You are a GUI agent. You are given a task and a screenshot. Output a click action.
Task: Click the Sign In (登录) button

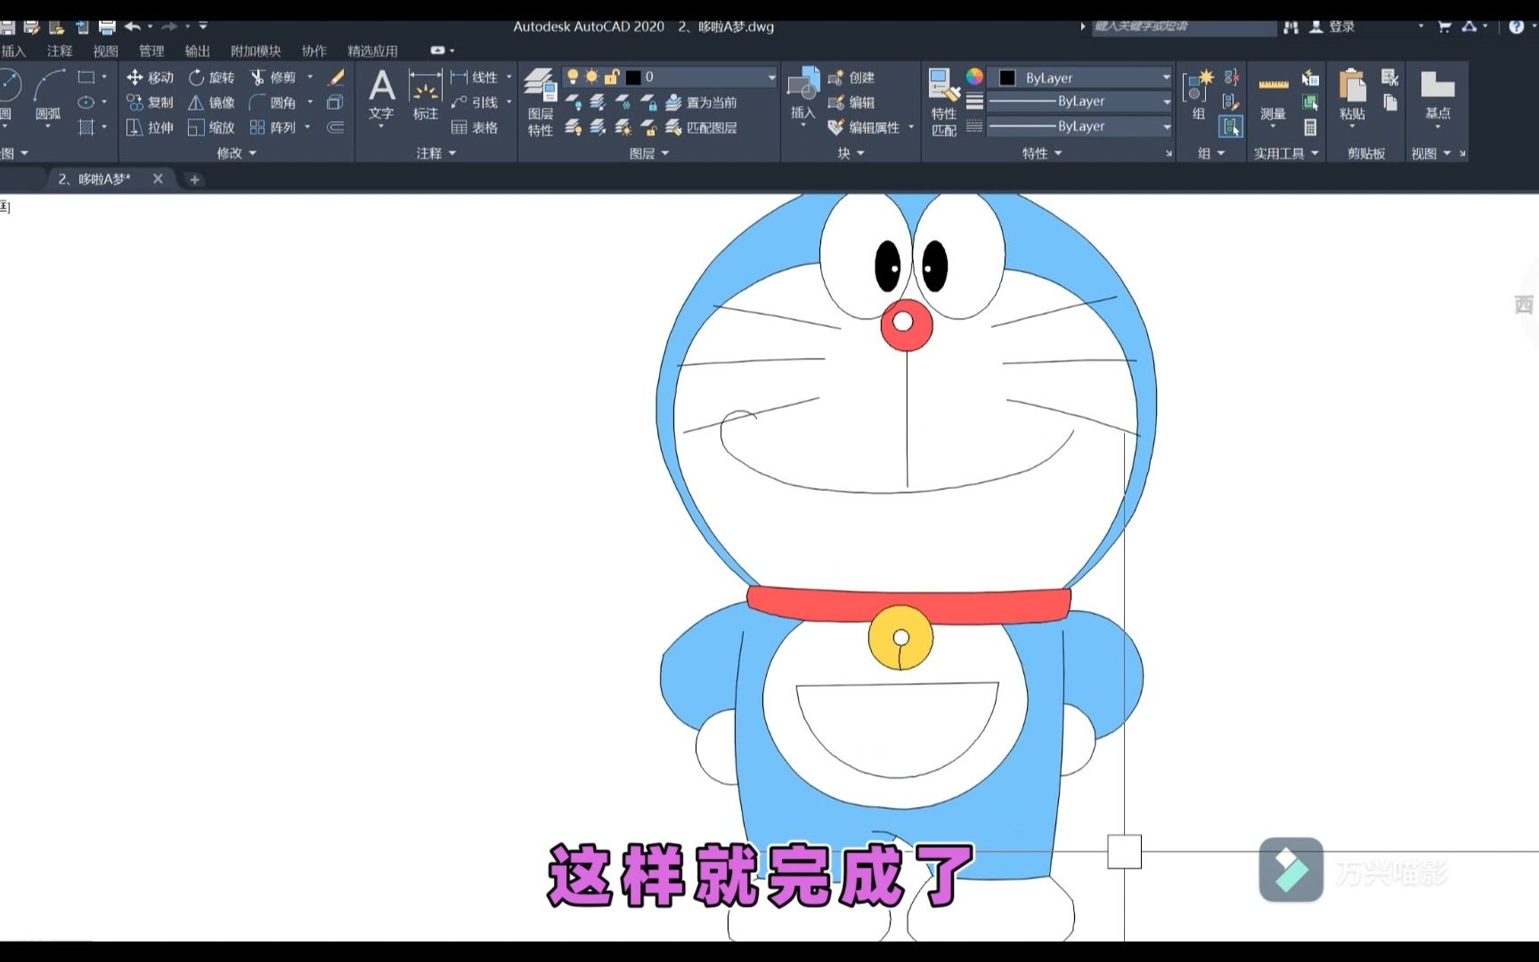pos(1332,27)
